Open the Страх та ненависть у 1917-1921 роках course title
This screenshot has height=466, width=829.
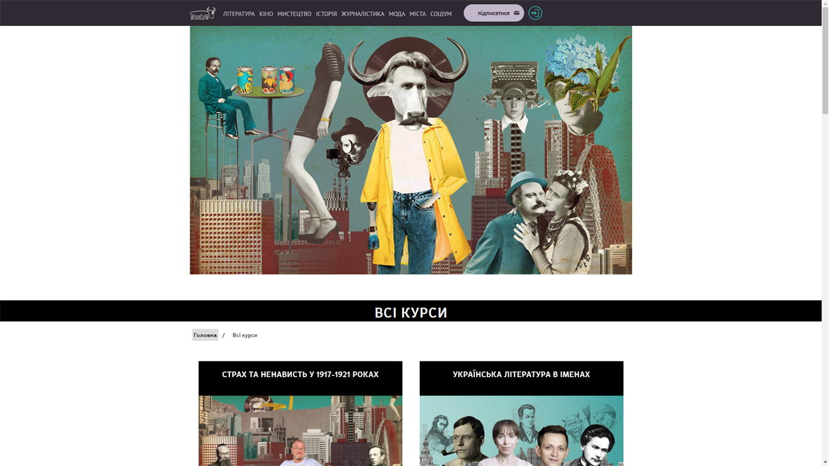(300, 375)
